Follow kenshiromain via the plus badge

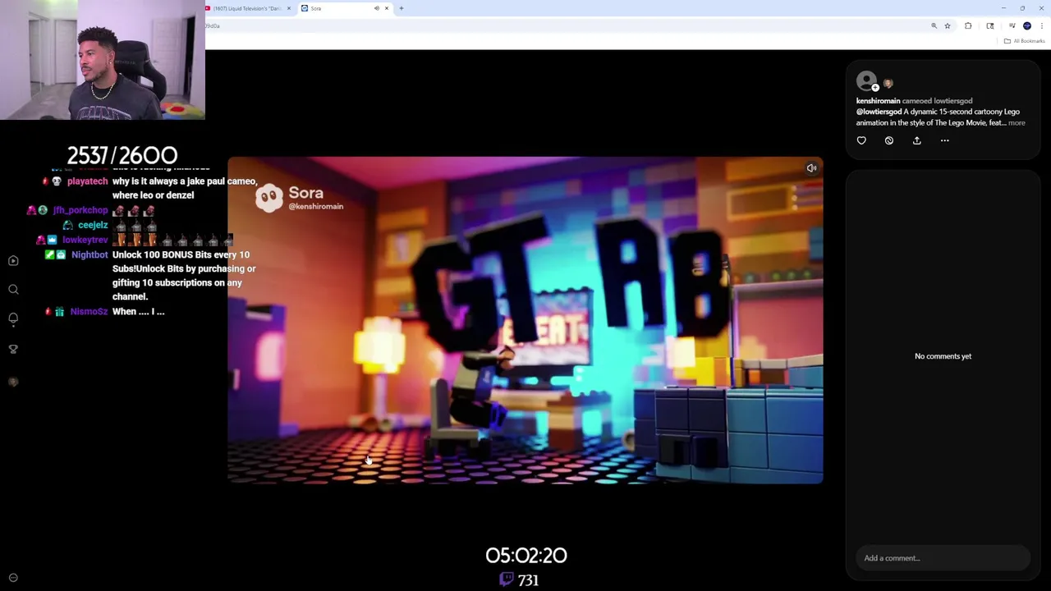click(x=875, y=87)
